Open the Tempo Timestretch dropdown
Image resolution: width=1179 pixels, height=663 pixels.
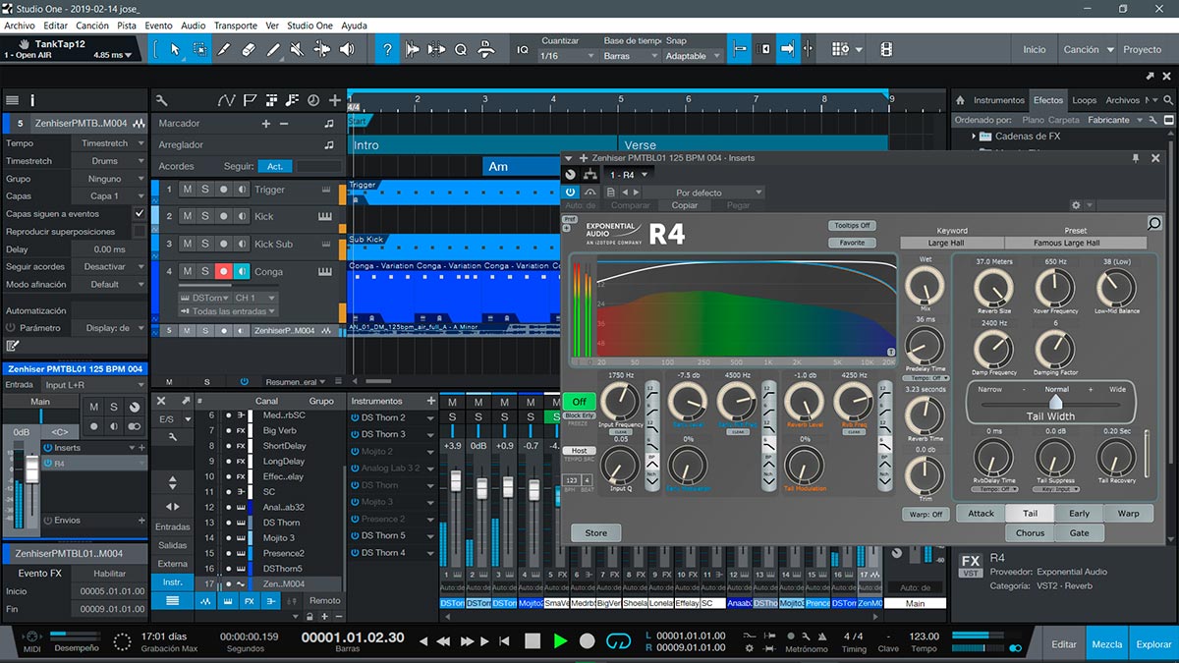111,143
